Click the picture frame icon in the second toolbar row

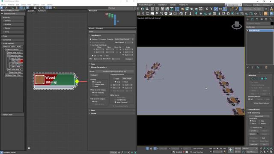[152, 14]
